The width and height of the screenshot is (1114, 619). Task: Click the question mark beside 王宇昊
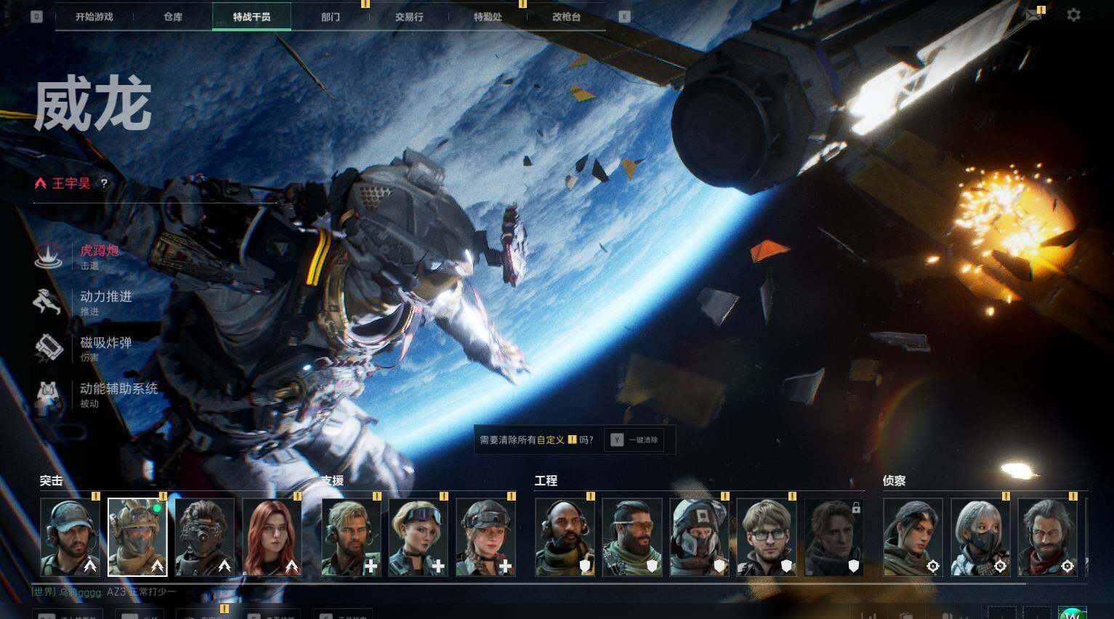(104, 184)
